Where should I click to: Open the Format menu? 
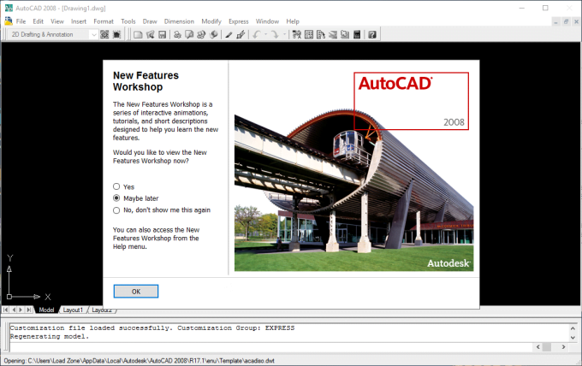[104, 21]
